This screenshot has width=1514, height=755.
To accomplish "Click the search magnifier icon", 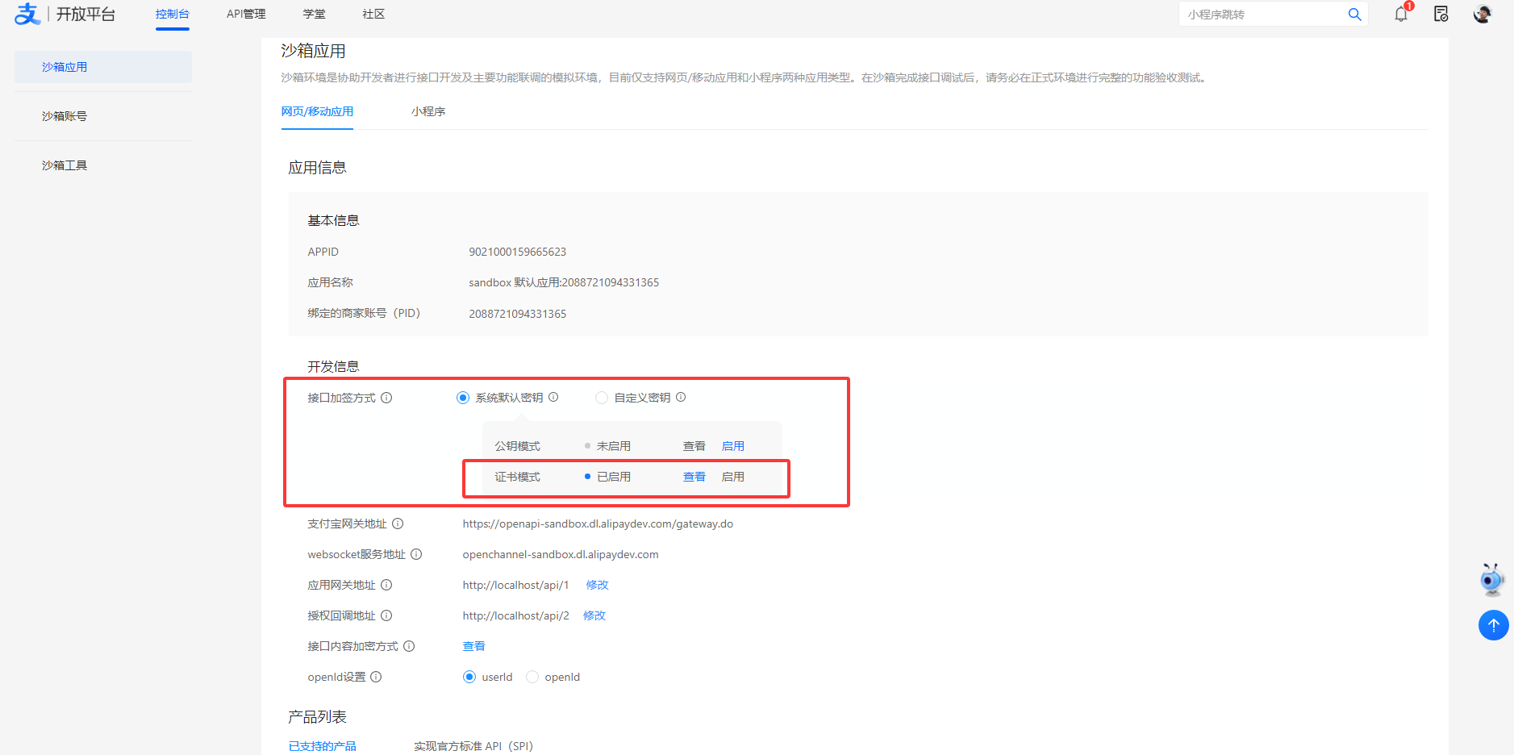I will tap(1354, 15).
